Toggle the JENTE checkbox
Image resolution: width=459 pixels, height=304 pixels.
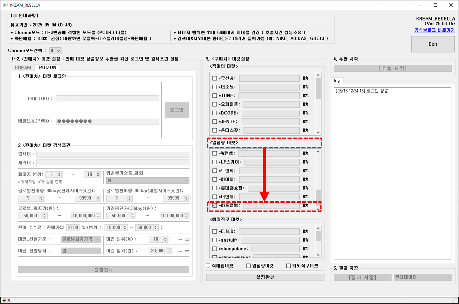point(215,122)
